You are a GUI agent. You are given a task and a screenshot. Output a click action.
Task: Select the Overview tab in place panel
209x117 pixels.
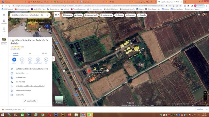(x=16, y=53)
